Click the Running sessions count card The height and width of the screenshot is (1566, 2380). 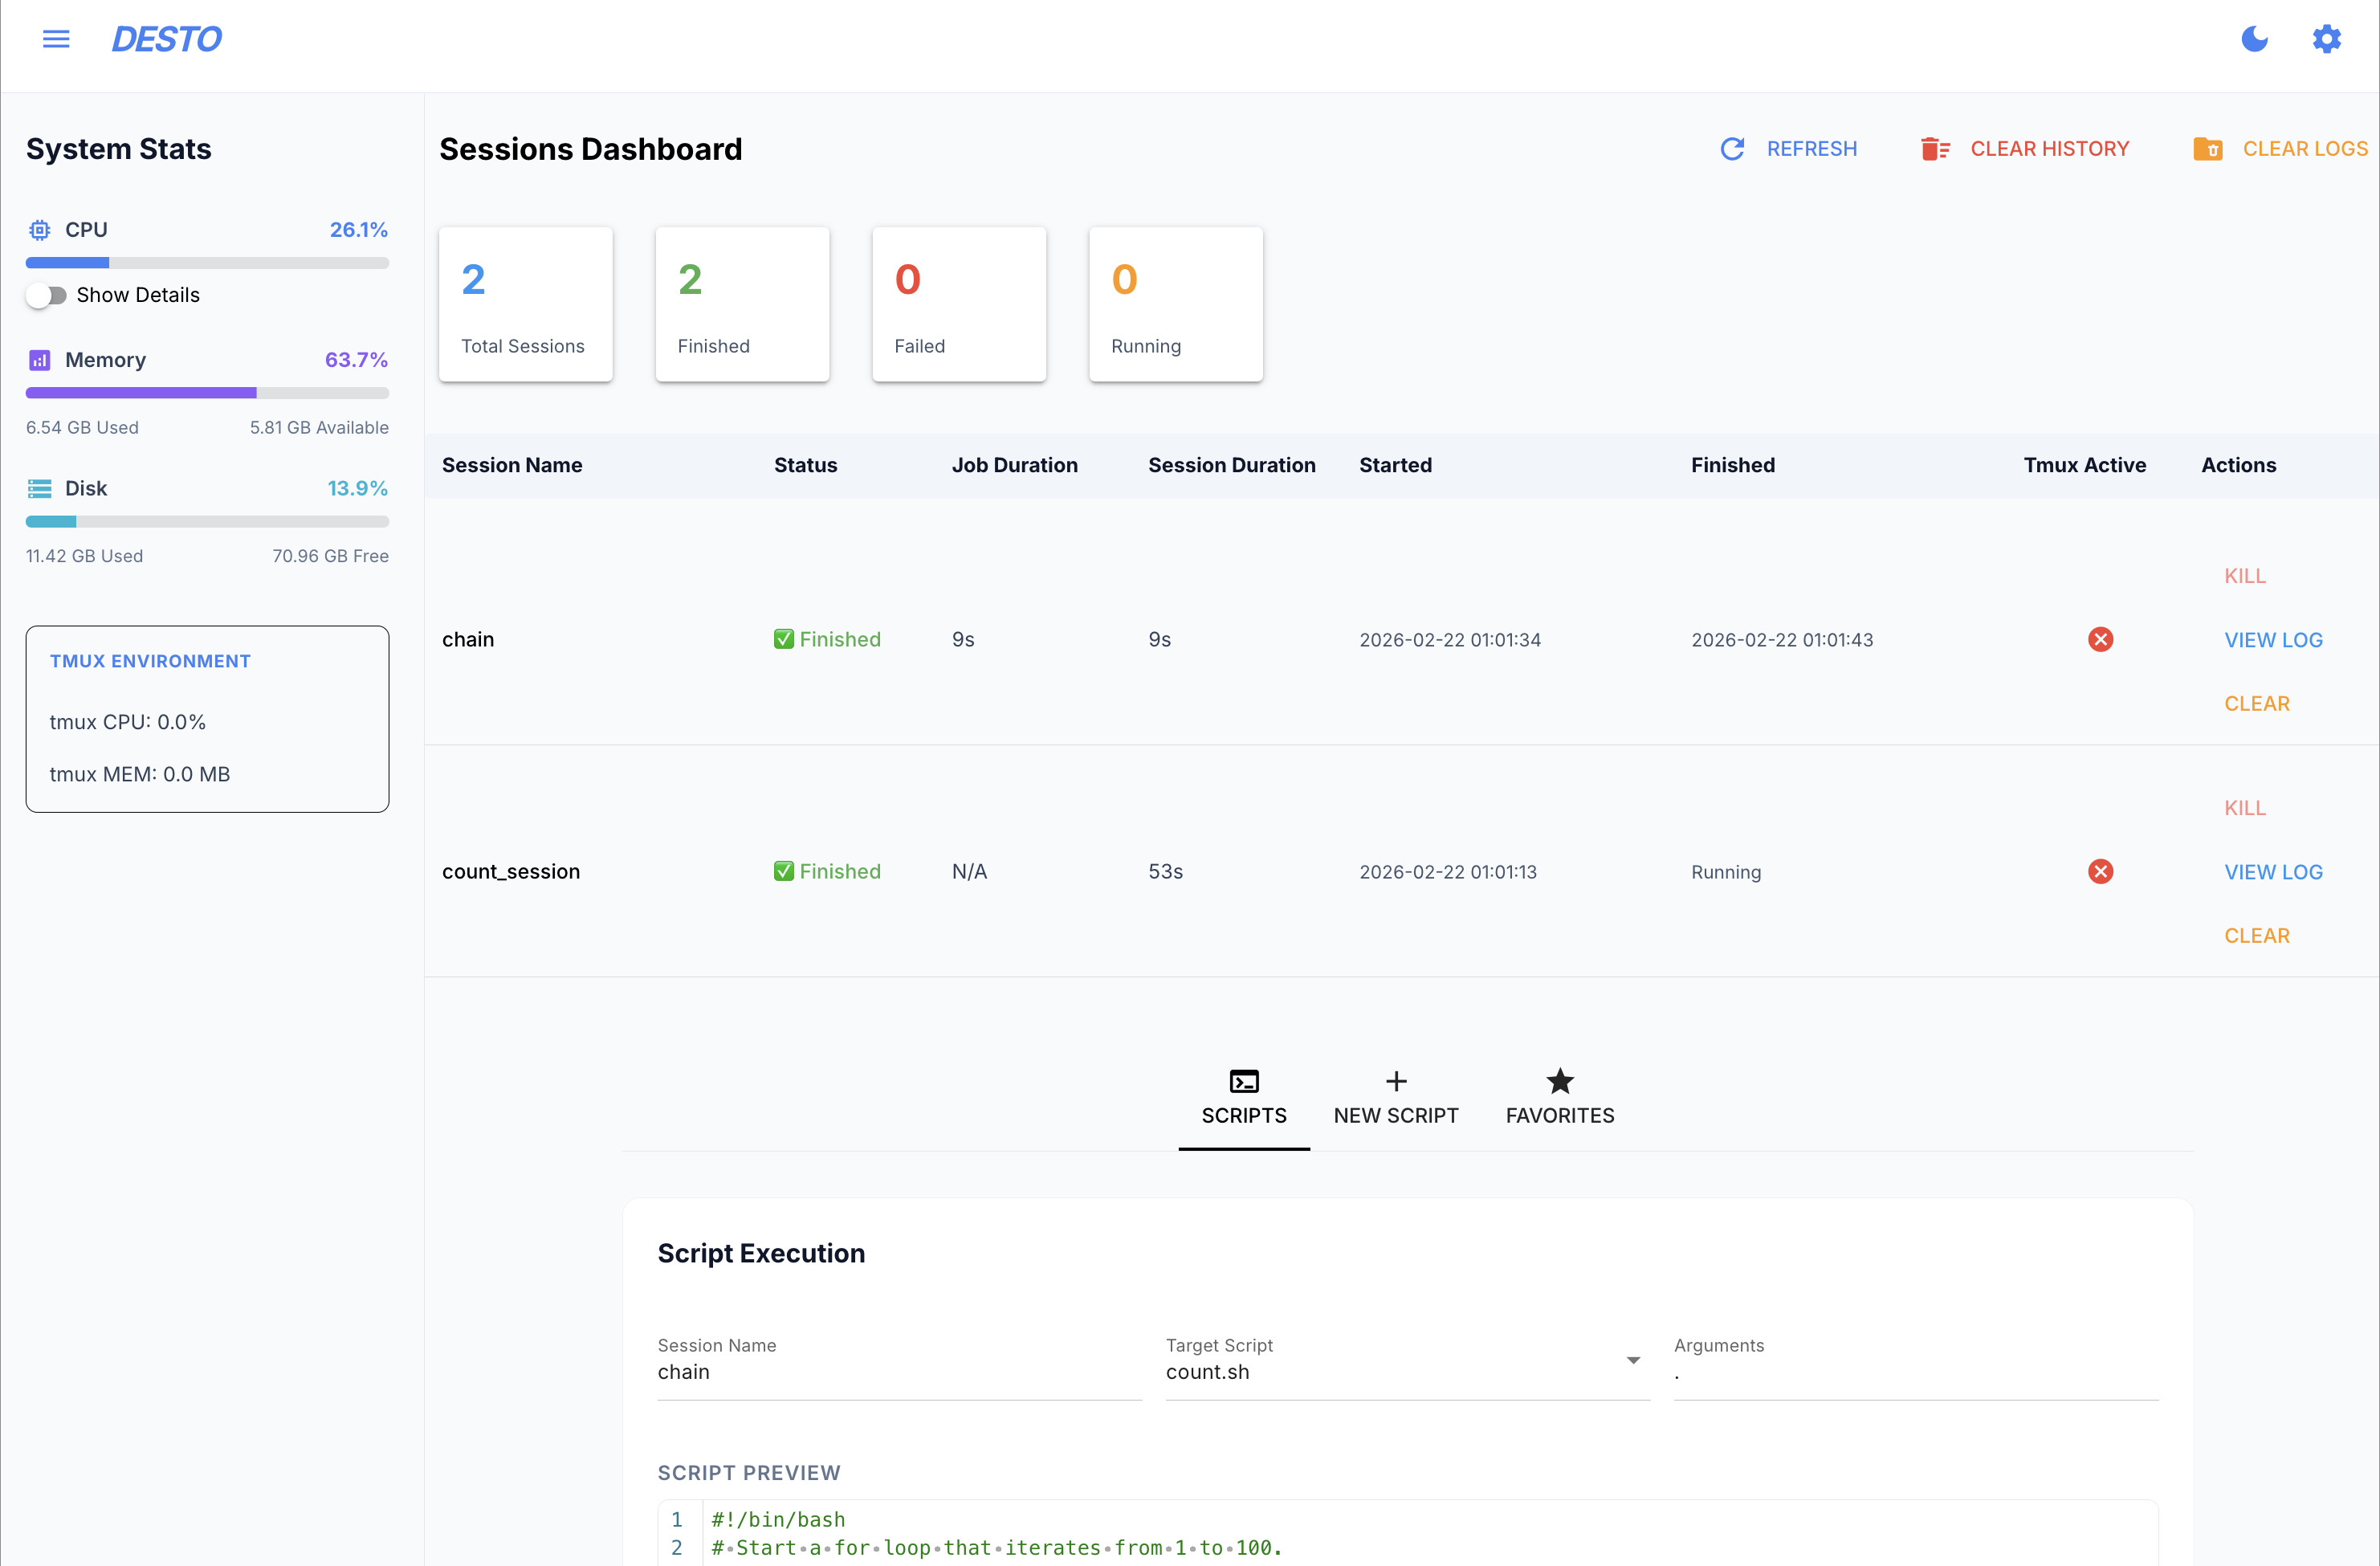[1175, 304]
